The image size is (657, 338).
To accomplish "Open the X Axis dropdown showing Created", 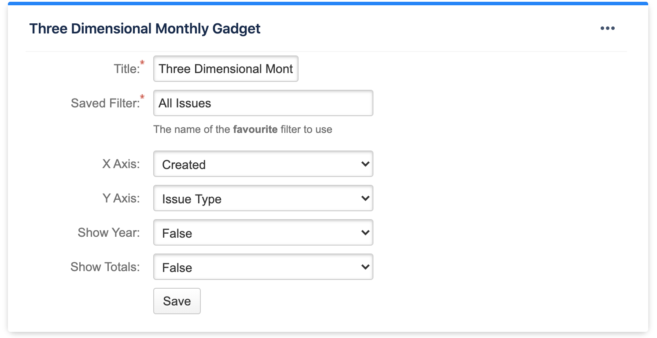I will point(263,164).
